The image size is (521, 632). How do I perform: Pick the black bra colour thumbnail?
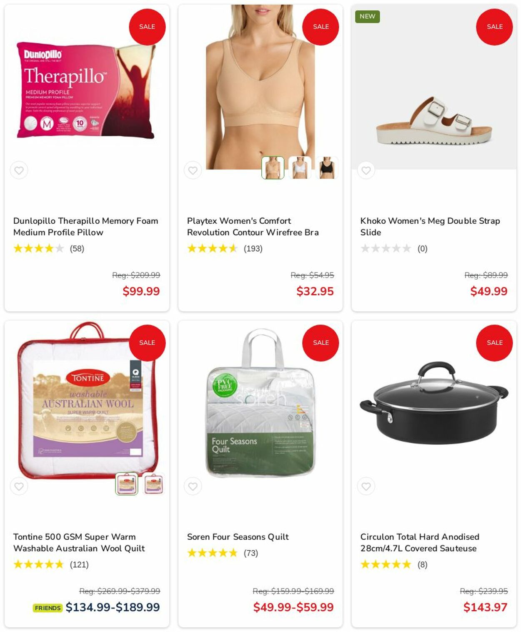[x=327, y=168]
